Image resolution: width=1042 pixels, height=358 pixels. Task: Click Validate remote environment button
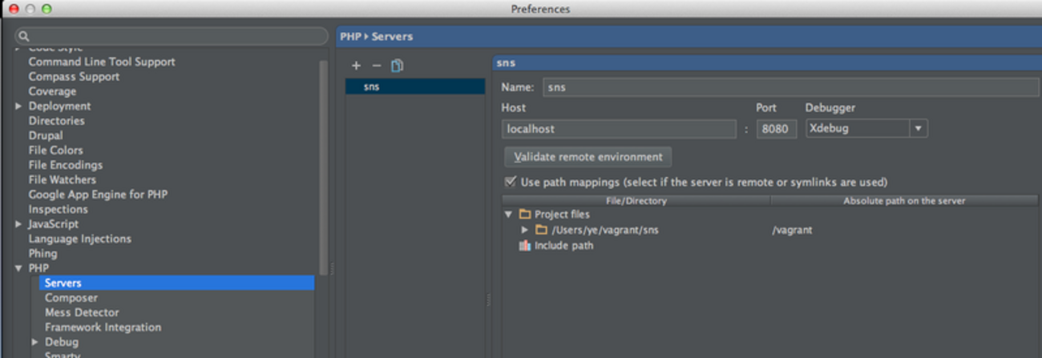coord(588,157)
